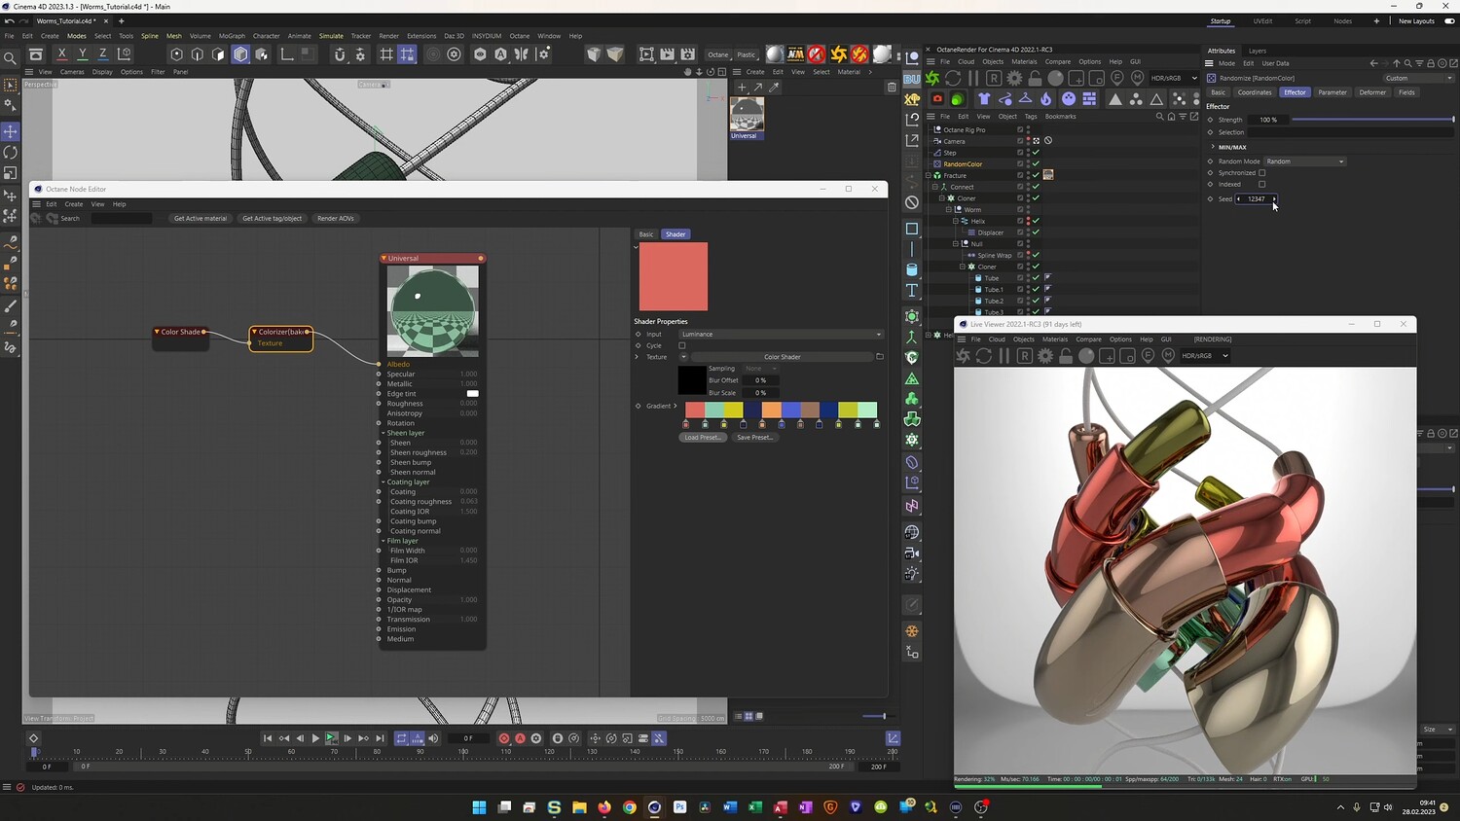The width and height of the screenshot is (1460, 821).
Task: Collapse the Fracture object tree
Action: [929, 176]
